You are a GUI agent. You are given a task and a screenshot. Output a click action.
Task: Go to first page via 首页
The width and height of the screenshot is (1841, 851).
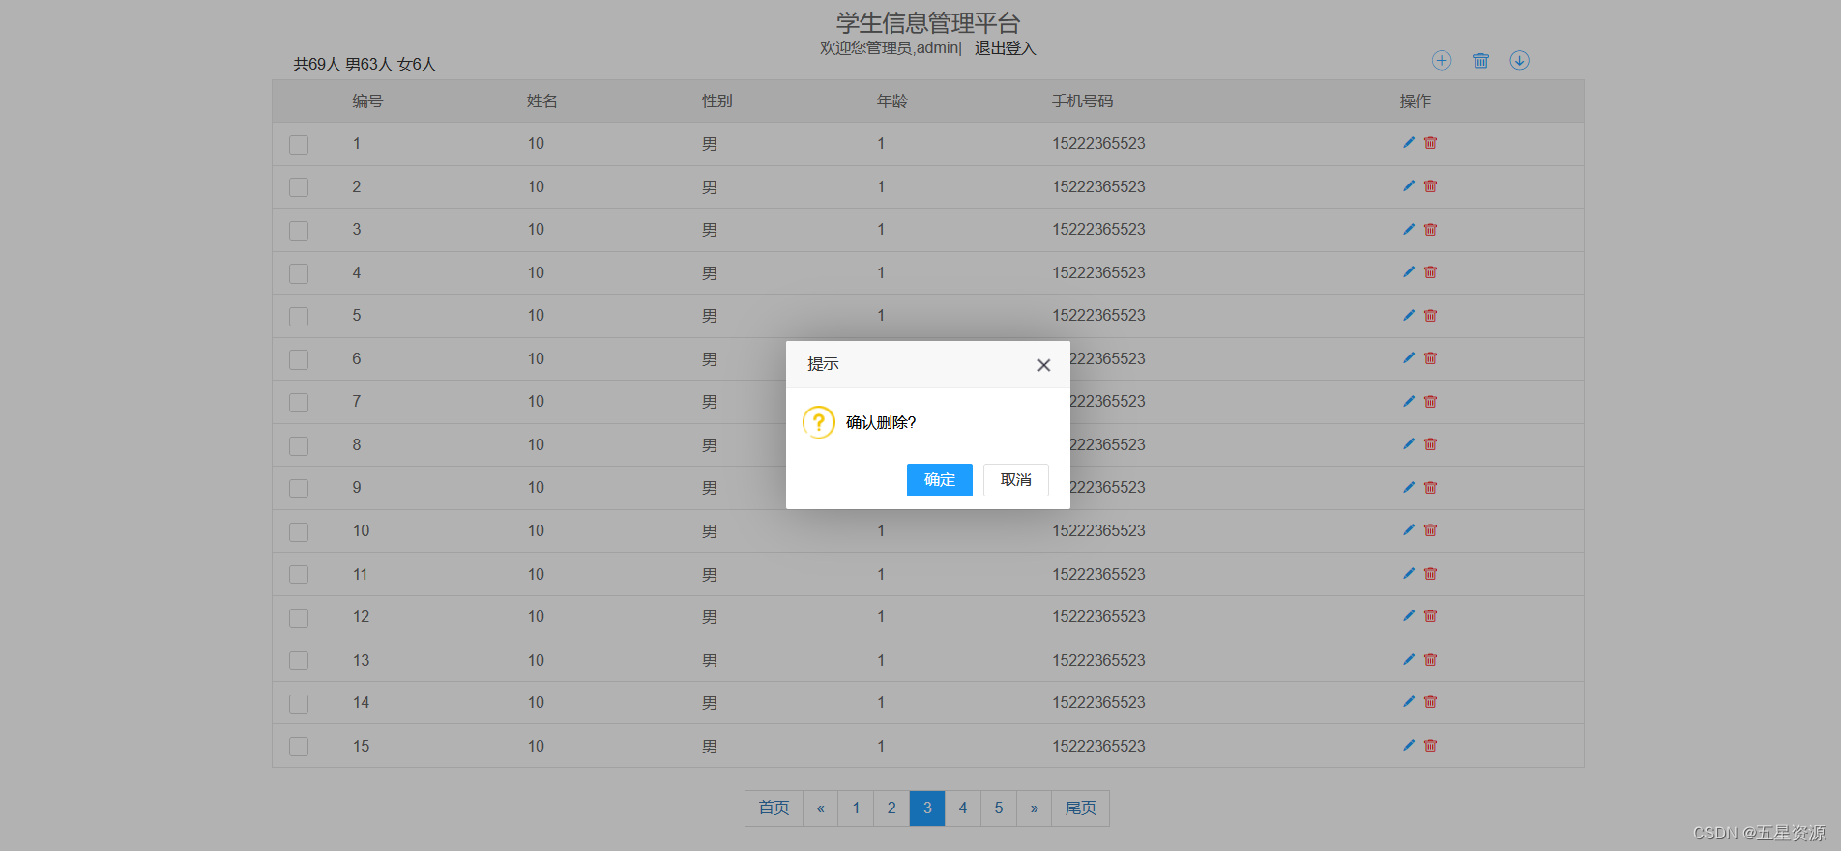click(x=774, y=808)
